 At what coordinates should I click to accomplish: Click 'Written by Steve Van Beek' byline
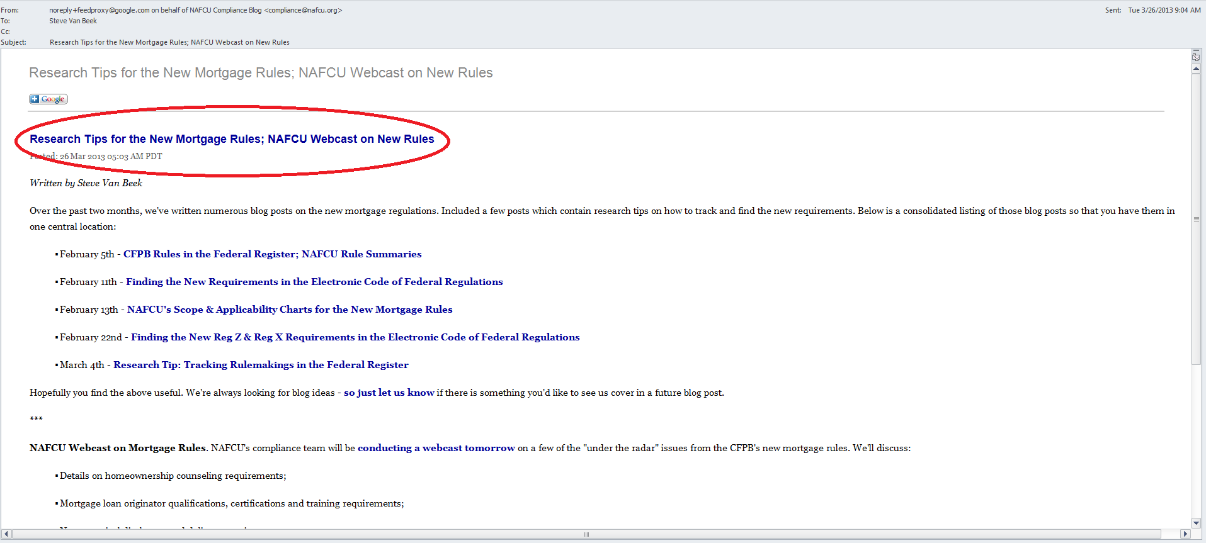pyautogui.click(x=86, y=183)
